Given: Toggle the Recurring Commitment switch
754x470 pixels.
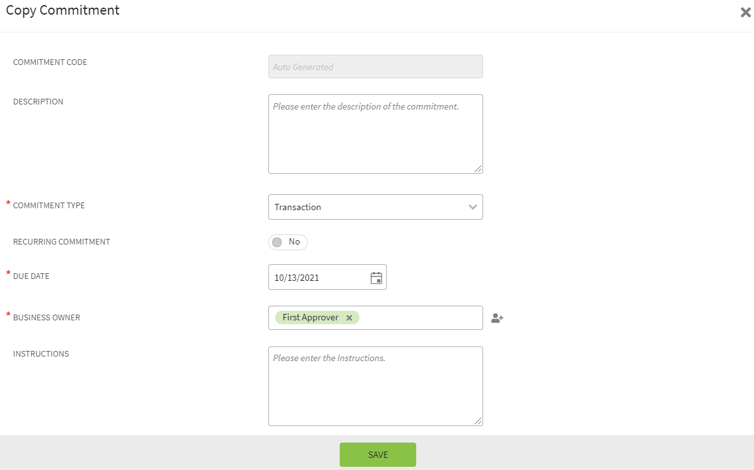Looking at the screenshot, I should coord(287,242).
